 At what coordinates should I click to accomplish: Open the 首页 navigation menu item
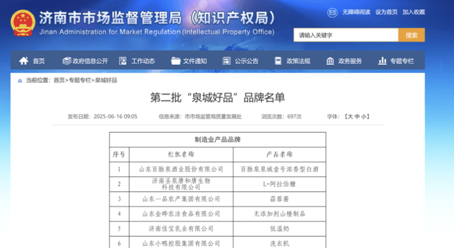point(39,61)
